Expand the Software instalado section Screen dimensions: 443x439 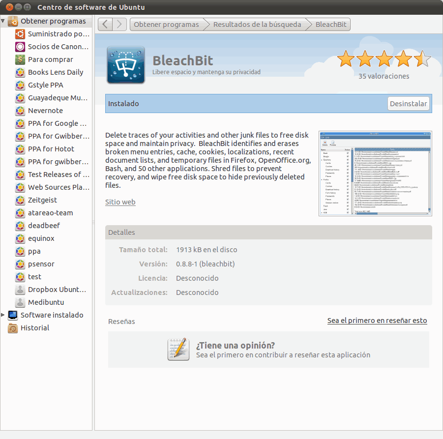[x=3, y=315]
